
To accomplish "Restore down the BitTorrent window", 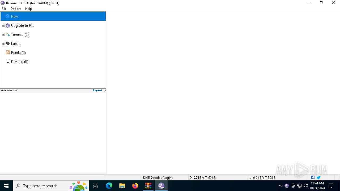I will [x=321, y=3].
